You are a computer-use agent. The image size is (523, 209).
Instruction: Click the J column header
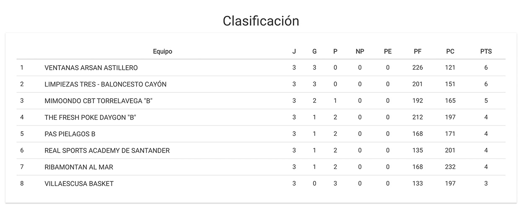tap(294, 51)
